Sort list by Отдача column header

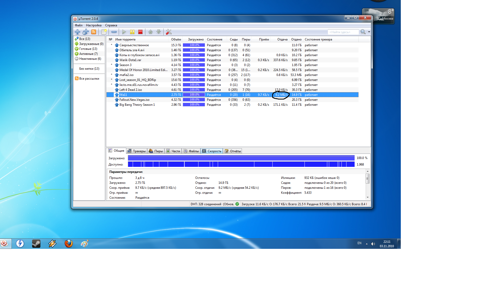point(282,39)
